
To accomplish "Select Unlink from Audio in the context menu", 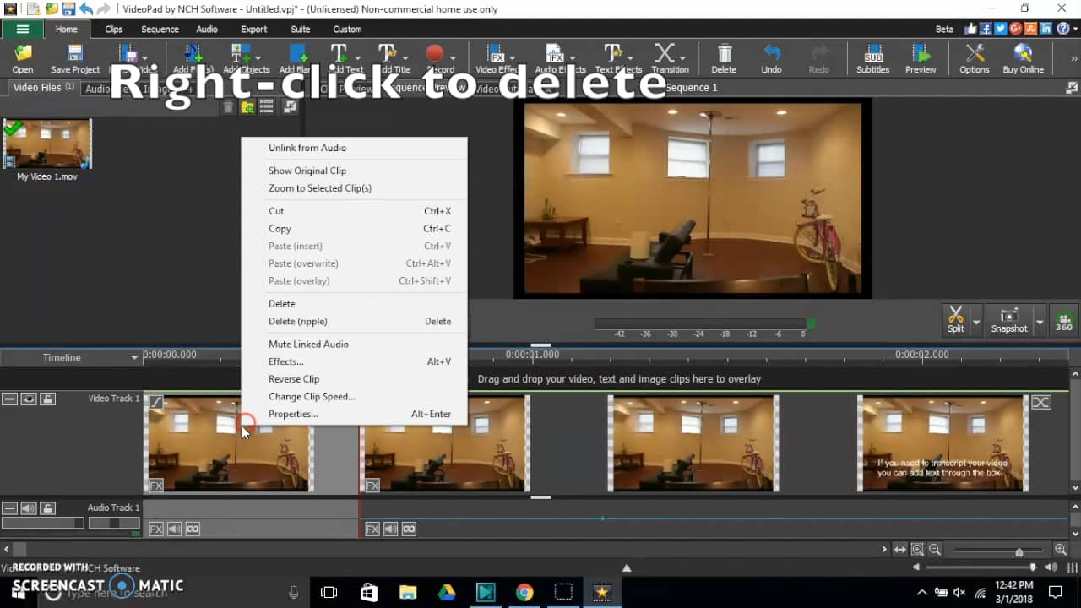I will click(354, 148).
